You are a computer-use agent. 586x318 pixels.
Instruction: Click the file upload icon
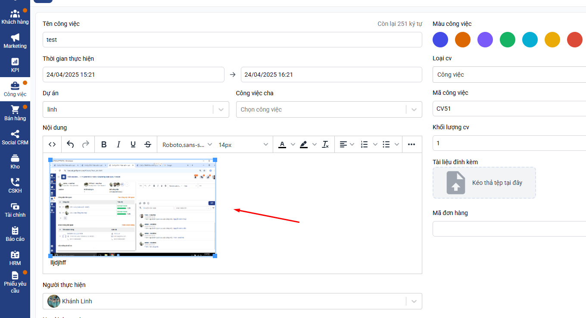click(x=455, y=183)
